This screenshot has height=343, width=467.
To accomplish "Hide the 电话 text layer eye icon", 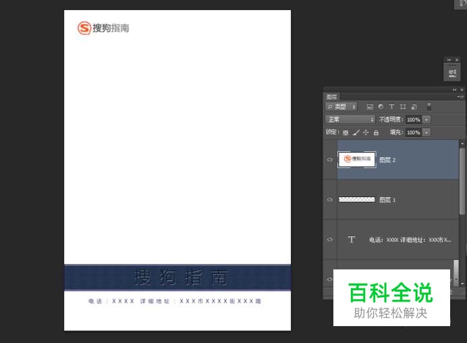I will tap(330, 240).
